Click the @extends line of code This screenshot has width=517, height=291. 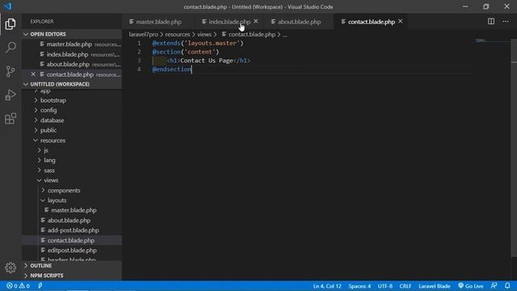pos(197,43)
